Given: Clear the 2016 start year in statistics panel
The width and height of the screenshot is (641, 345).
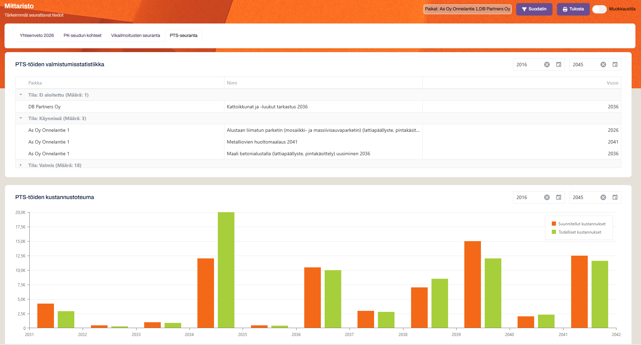Looking at the screenshot, I should (x=547, y=65).
